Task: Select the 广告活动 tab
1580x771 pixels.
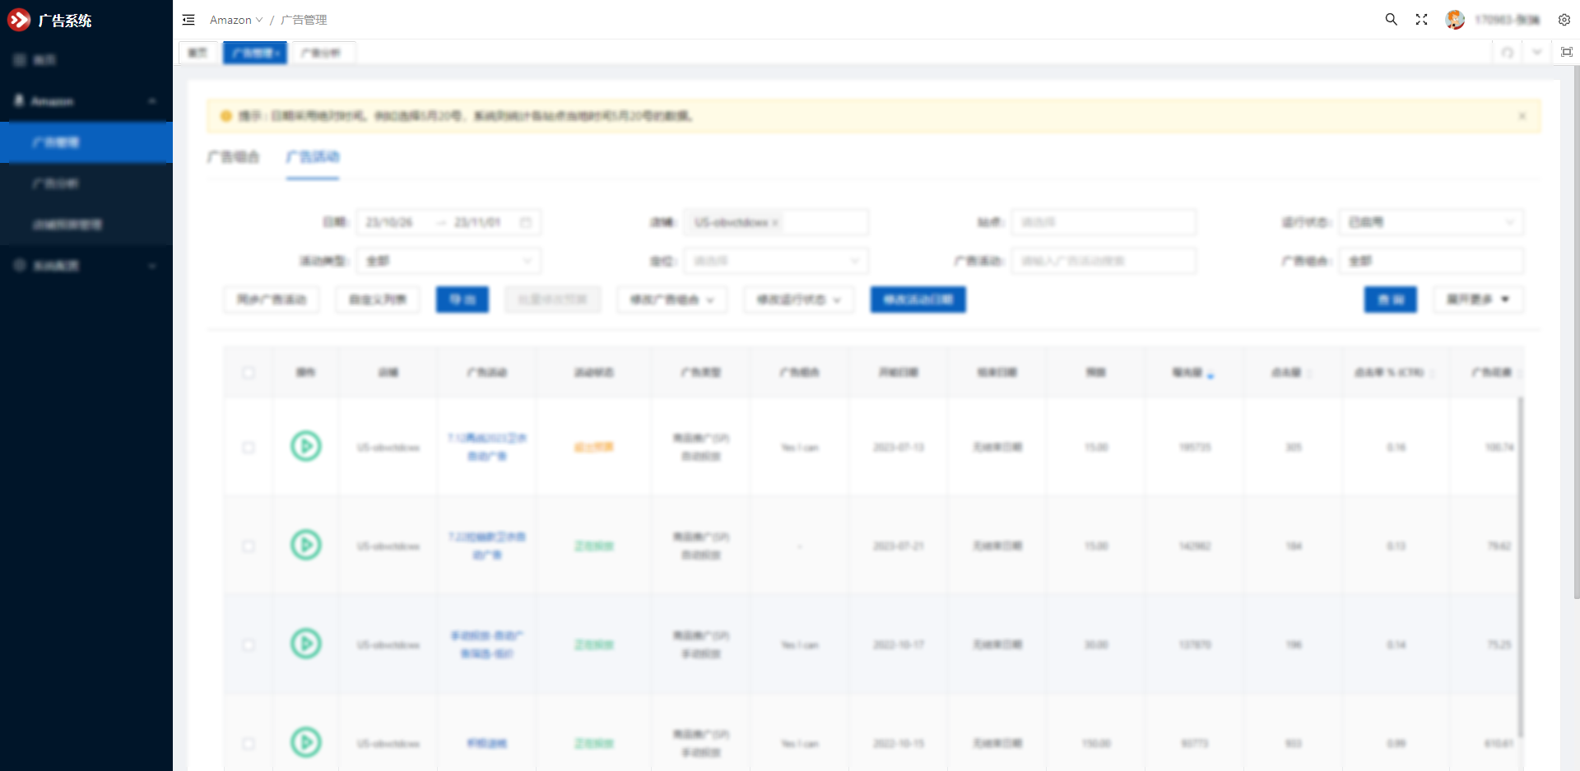Action: 313,156
